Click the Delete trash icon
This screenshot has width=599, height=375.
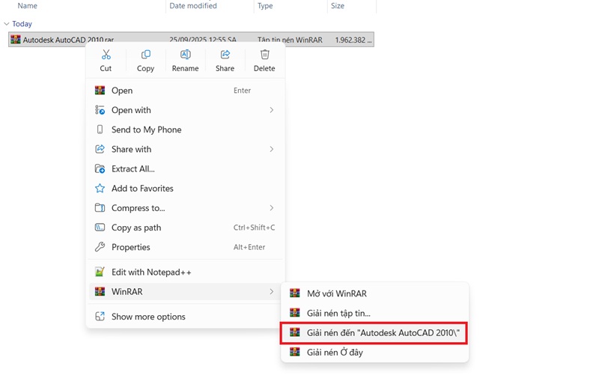pyautogui.click(x=265, y=55)
